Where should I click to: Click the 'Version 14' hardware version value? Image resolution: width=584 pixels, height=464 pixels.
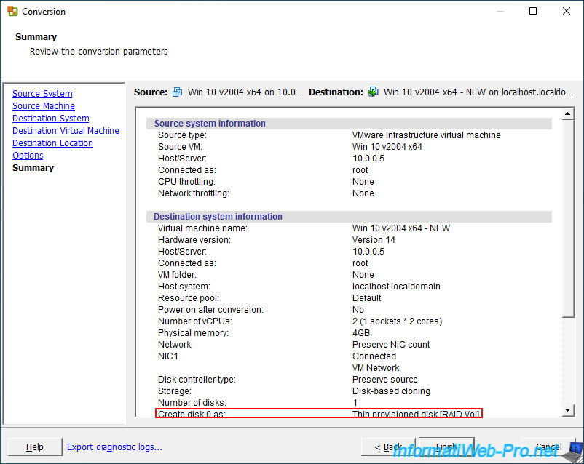374,239
